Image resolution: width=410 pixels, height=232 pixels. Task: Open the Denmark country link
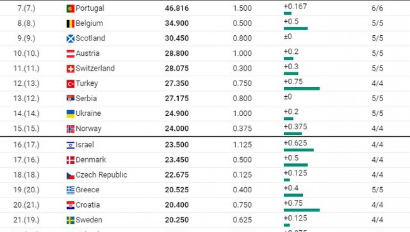(91, 160)
